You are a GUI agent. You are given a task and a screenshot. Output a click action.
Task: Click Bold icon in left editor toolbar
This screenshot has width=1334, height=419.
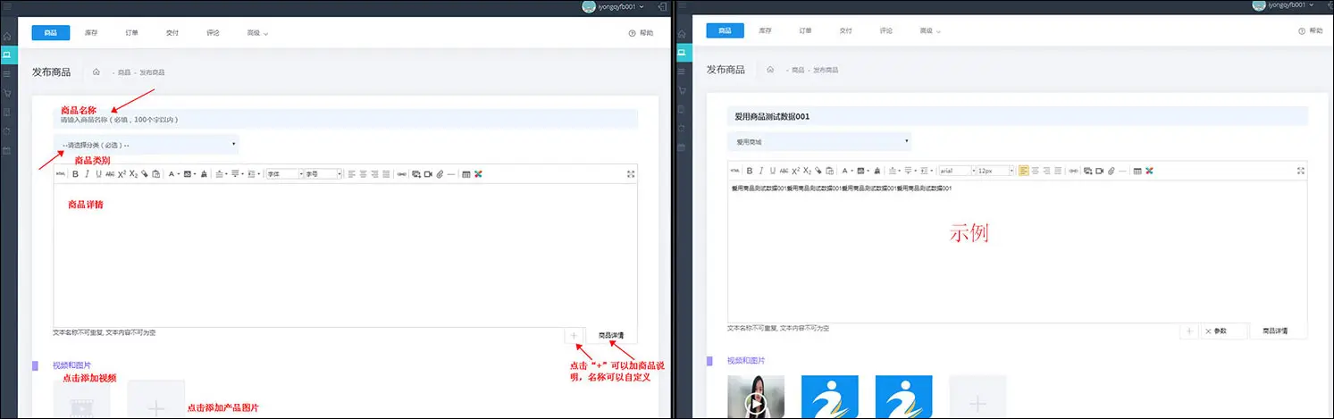pos(76,174)
